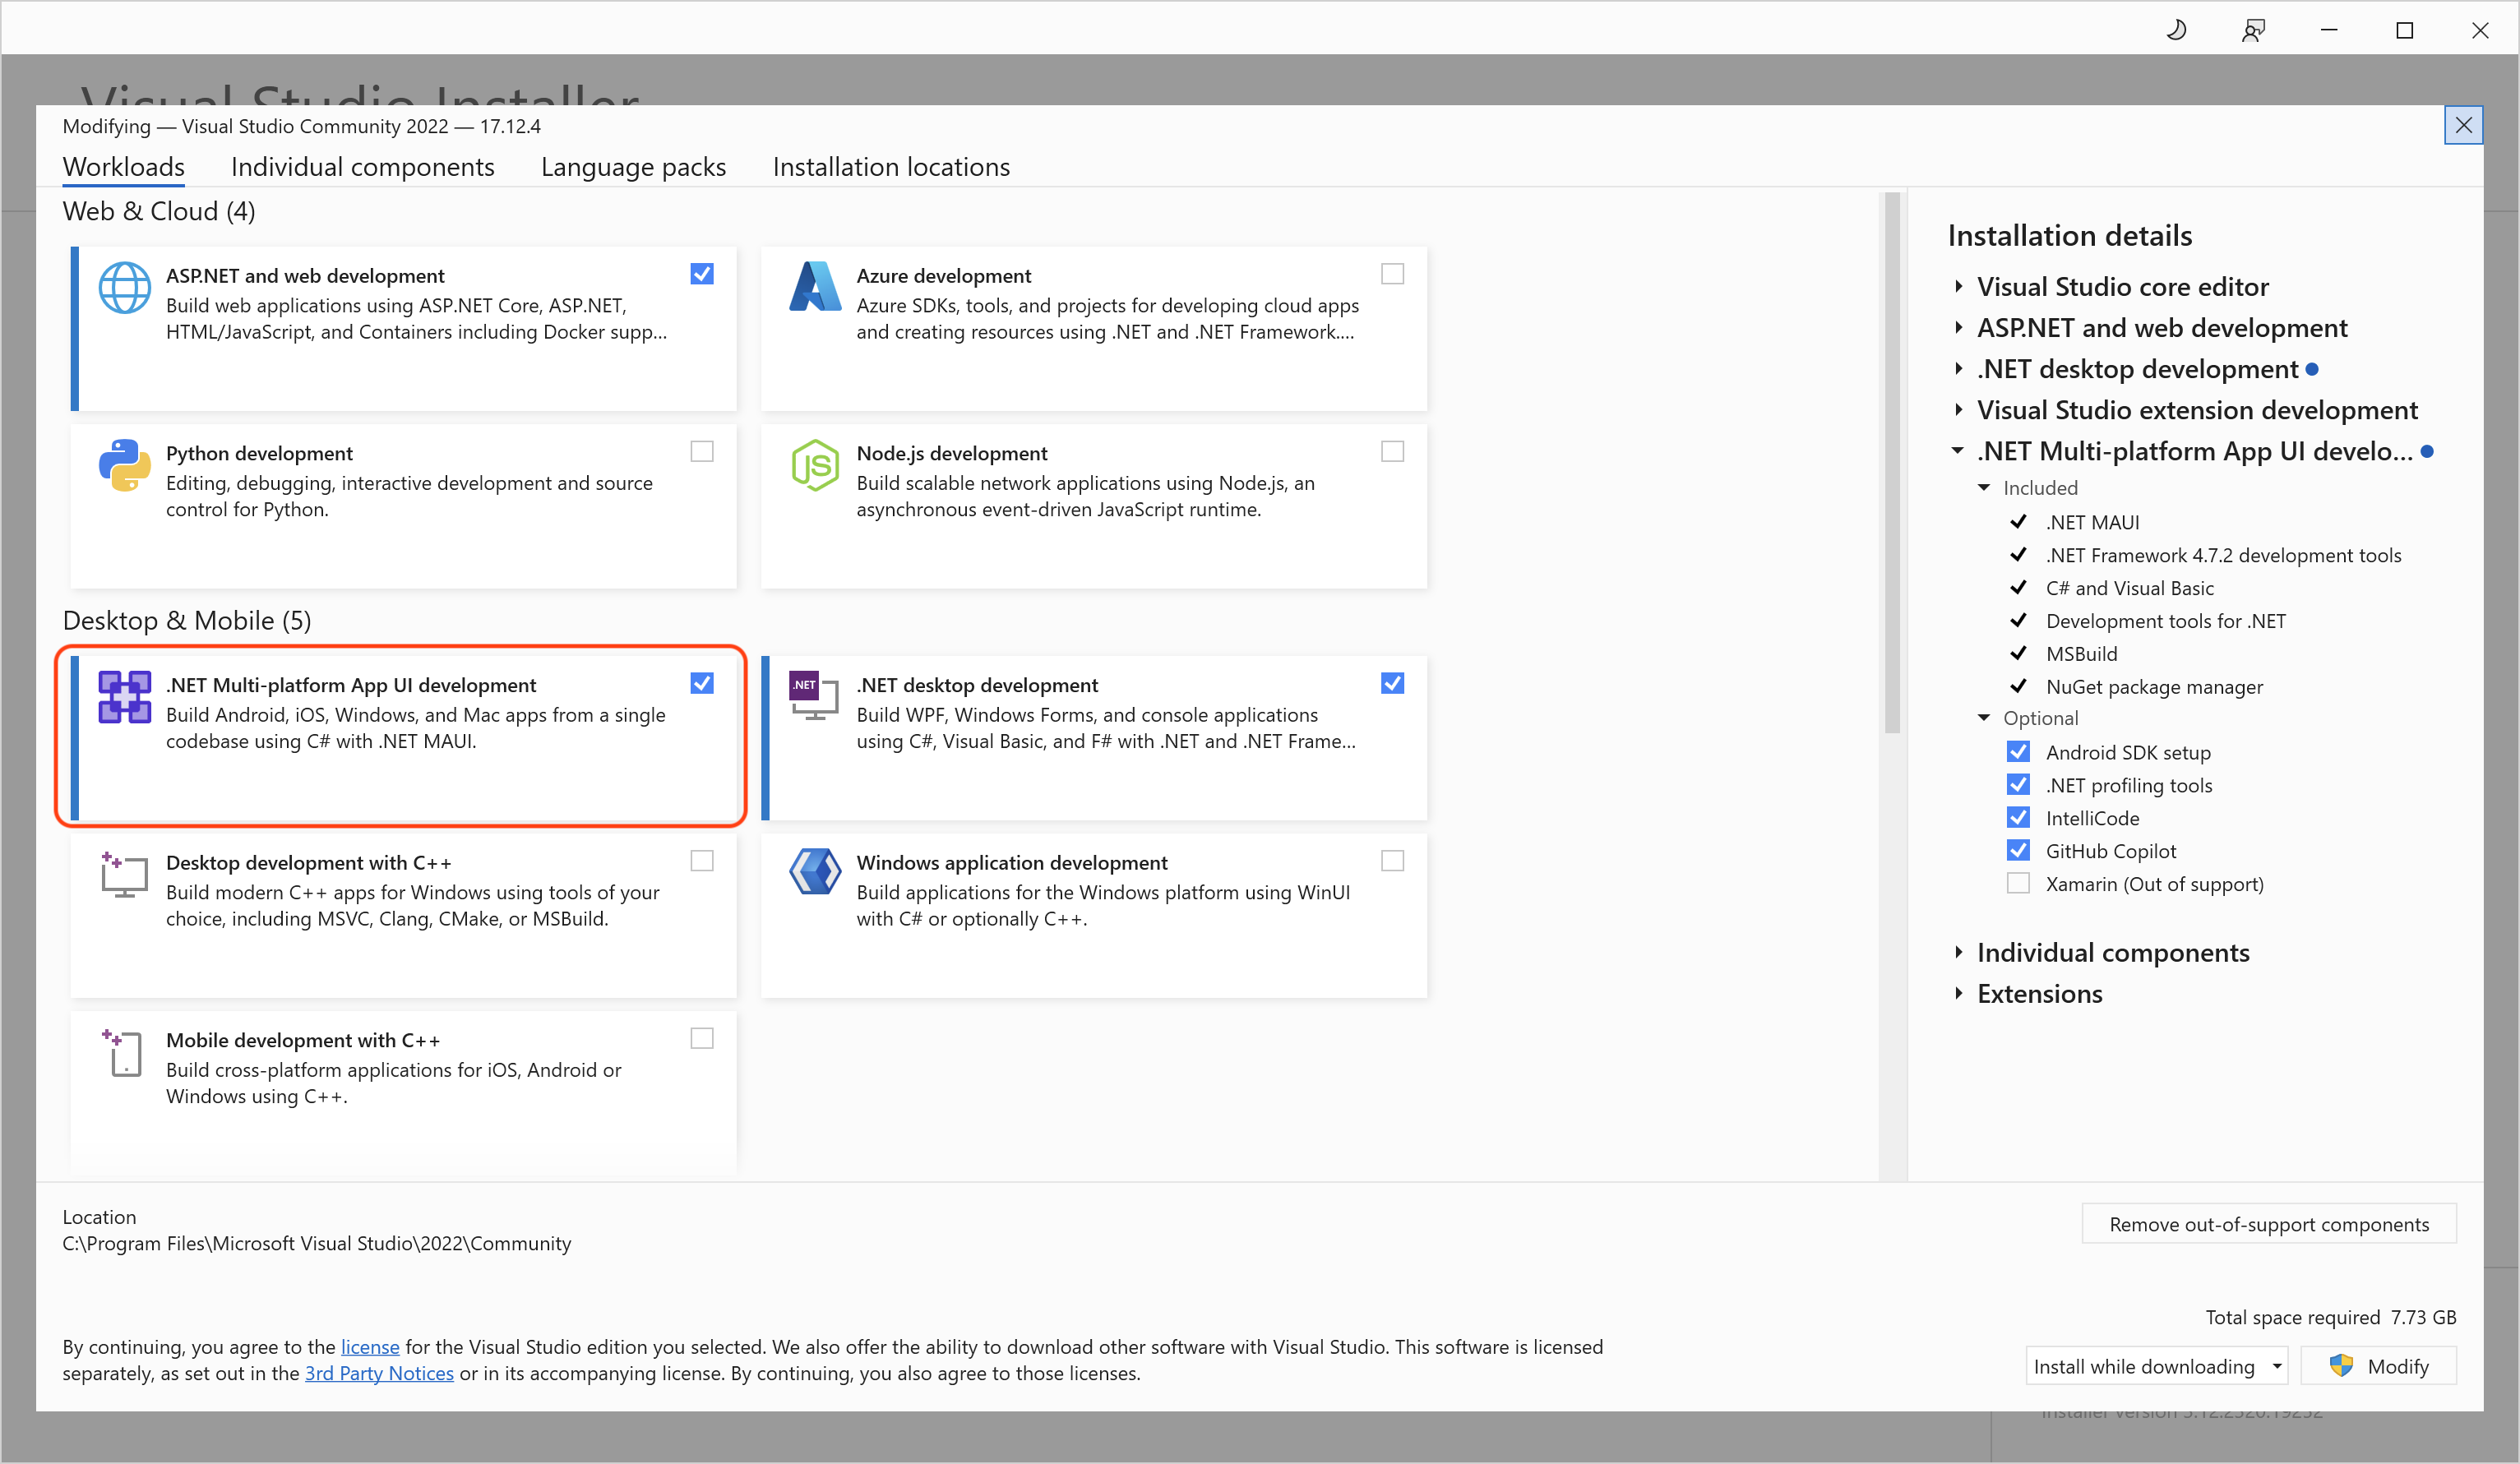Viewport: 2520px width, 1464px height.
Task: Click the Web & Cloud (4) heading
Action: 159,211
